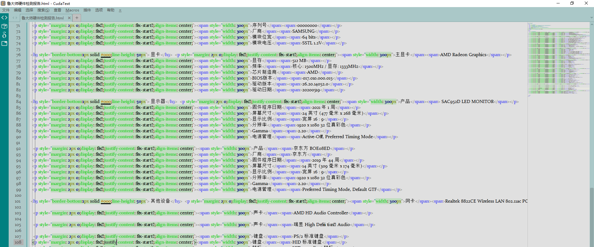Click the heading text '其他设备' on line 101

pos(160,201)
